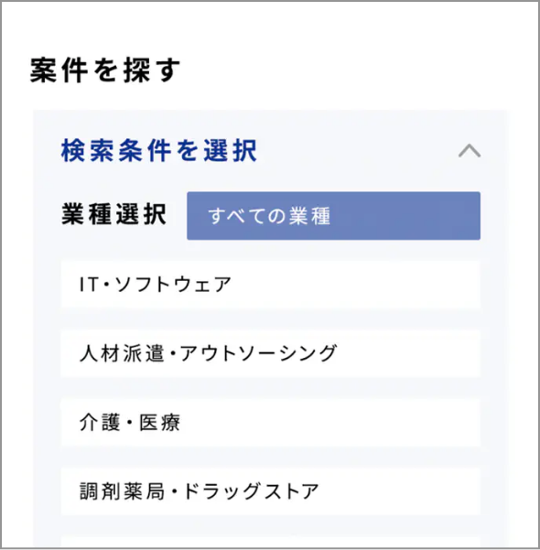Viewport: 540px width, 550px height.
Task: Click the partially visible option at the bottom
Action: [271, 542]
